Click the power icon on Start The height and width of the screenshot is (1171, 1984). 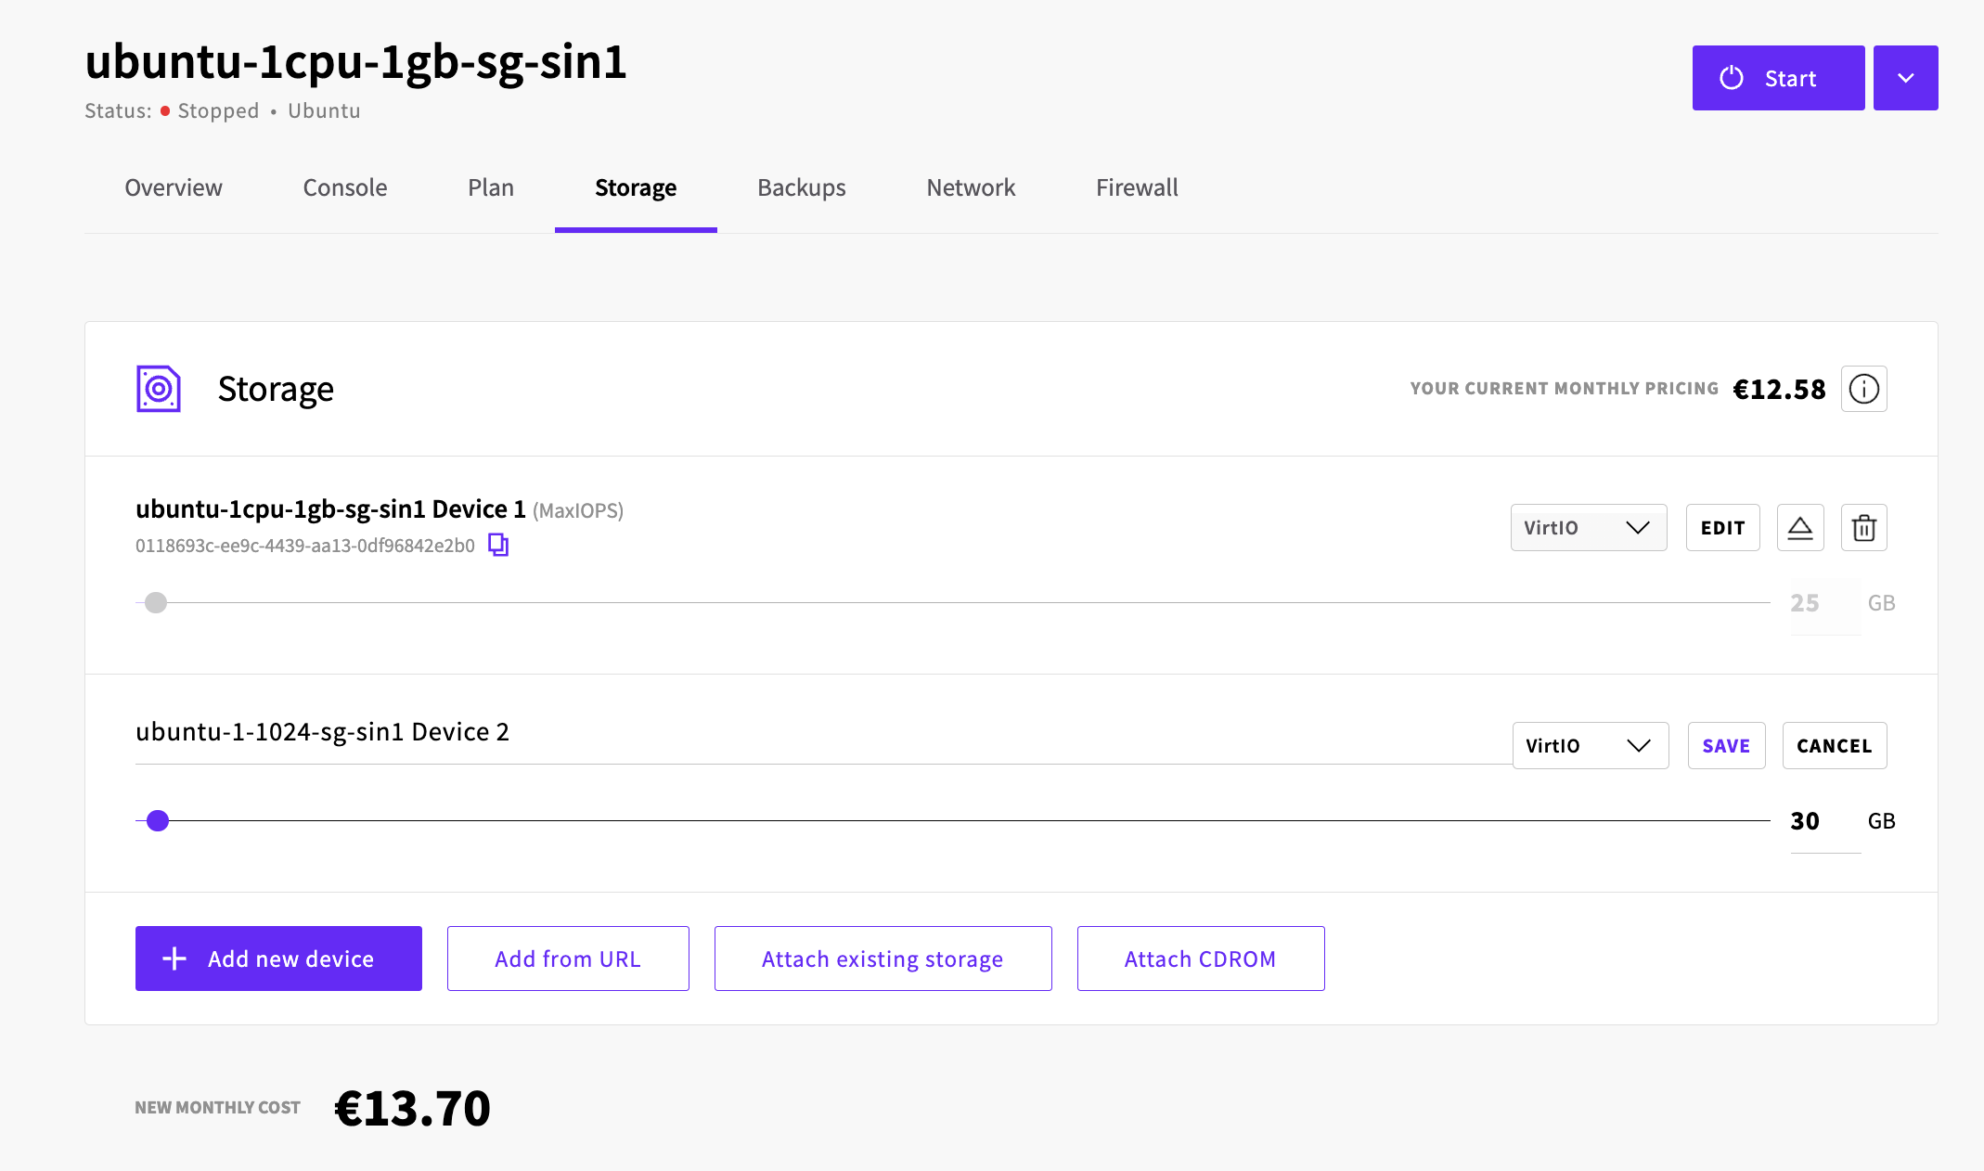click(1732, 78)
